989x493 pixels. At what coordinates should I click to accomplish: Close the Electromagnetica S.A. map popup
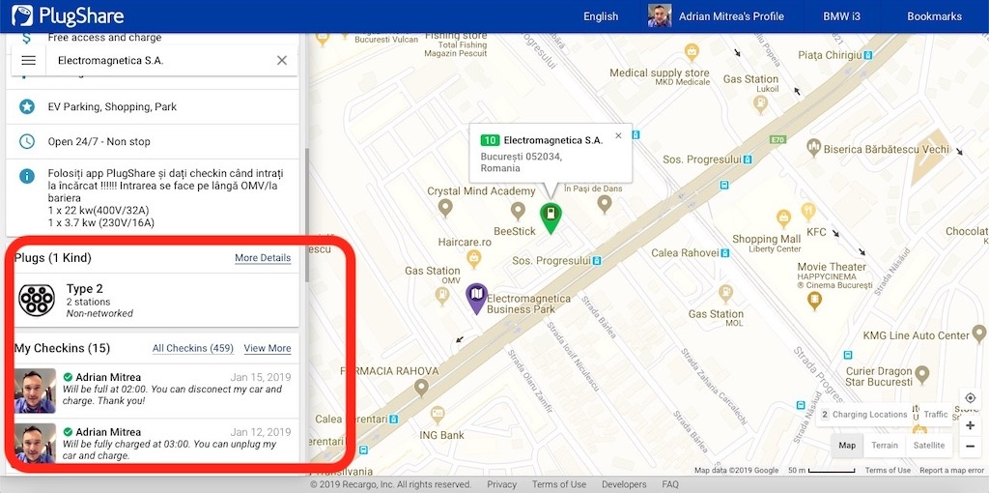coord(618,136)
